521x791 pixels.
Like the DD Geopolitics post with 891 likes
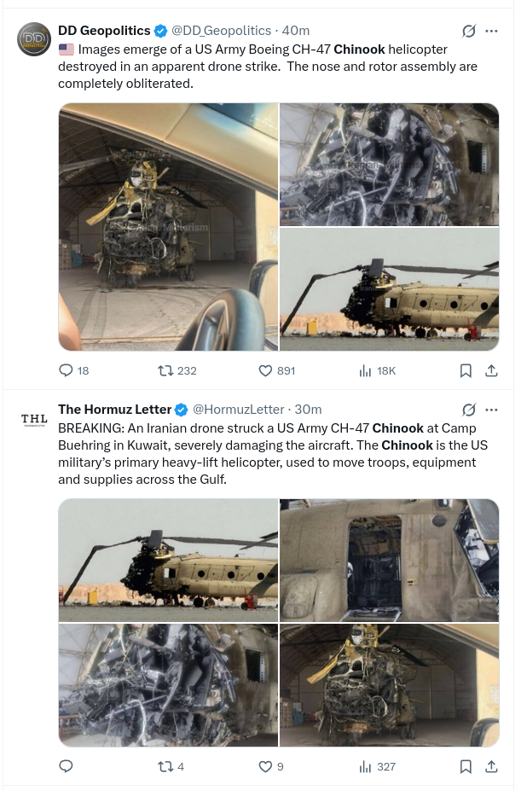277,371
